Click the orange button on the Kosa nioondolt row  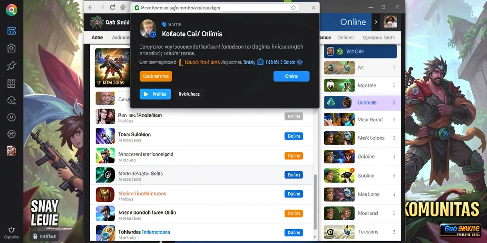(x=293, y=213)
